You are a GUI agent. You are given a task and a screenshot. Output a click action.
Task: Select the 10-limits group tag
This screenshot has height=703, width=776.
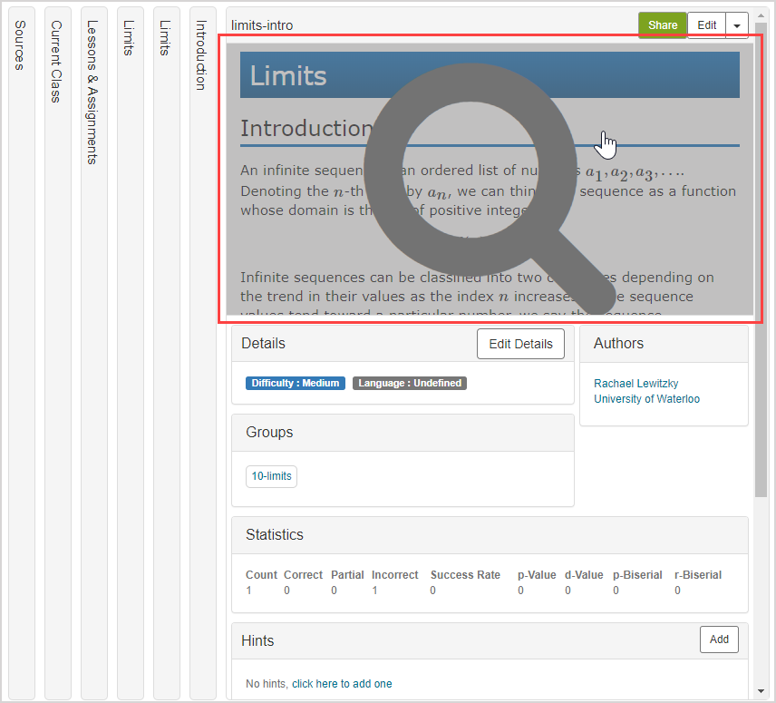click(271, 477)
